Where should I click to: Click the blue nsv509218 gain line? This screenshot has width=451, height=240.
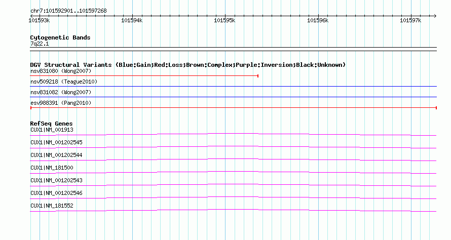(x=233, y=86)
